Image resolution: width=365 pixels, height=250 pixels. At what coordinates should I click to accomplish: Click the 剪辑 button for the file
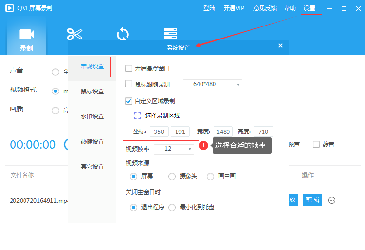pos(312,200)
